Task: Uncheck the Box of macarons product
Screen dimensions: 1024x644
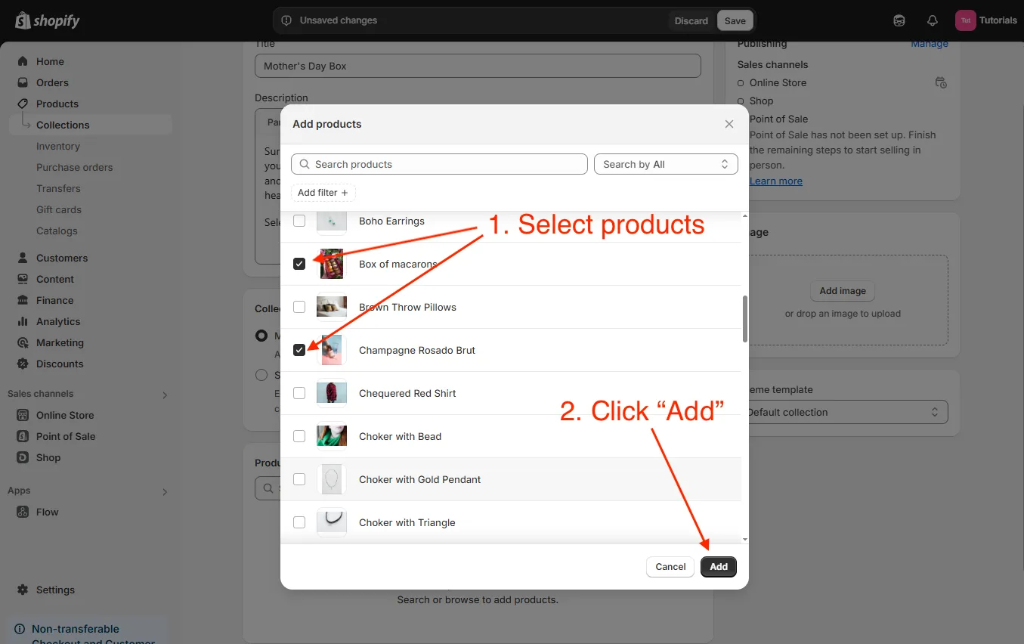Action: tap(299, 264)
